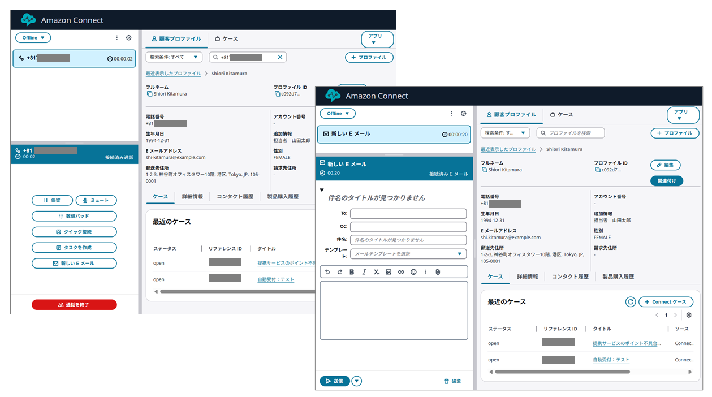The height and width of the screenshot is (397, 712).
Task: Open send options arrow beside 送信
Action: tap(356, 381)
